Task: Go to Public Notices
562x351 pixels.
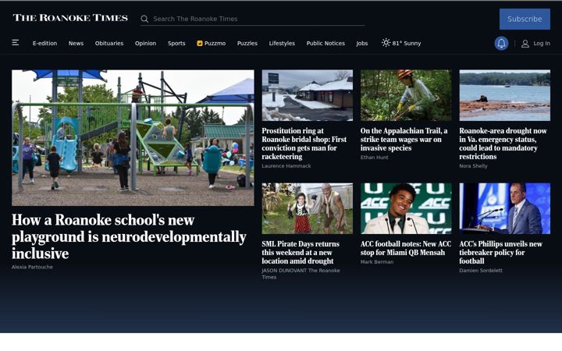Action: coord(325,44)
